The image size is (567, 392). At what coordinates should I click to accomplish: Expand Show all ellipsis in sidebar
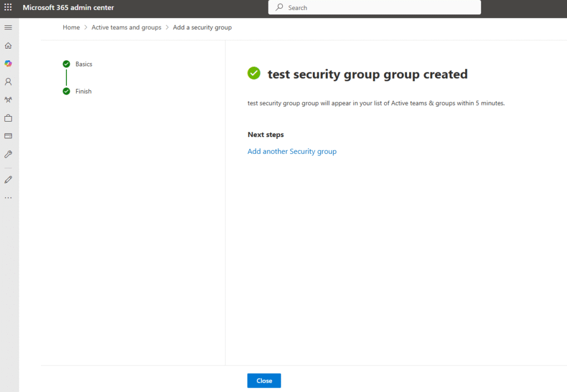(8, 197)
